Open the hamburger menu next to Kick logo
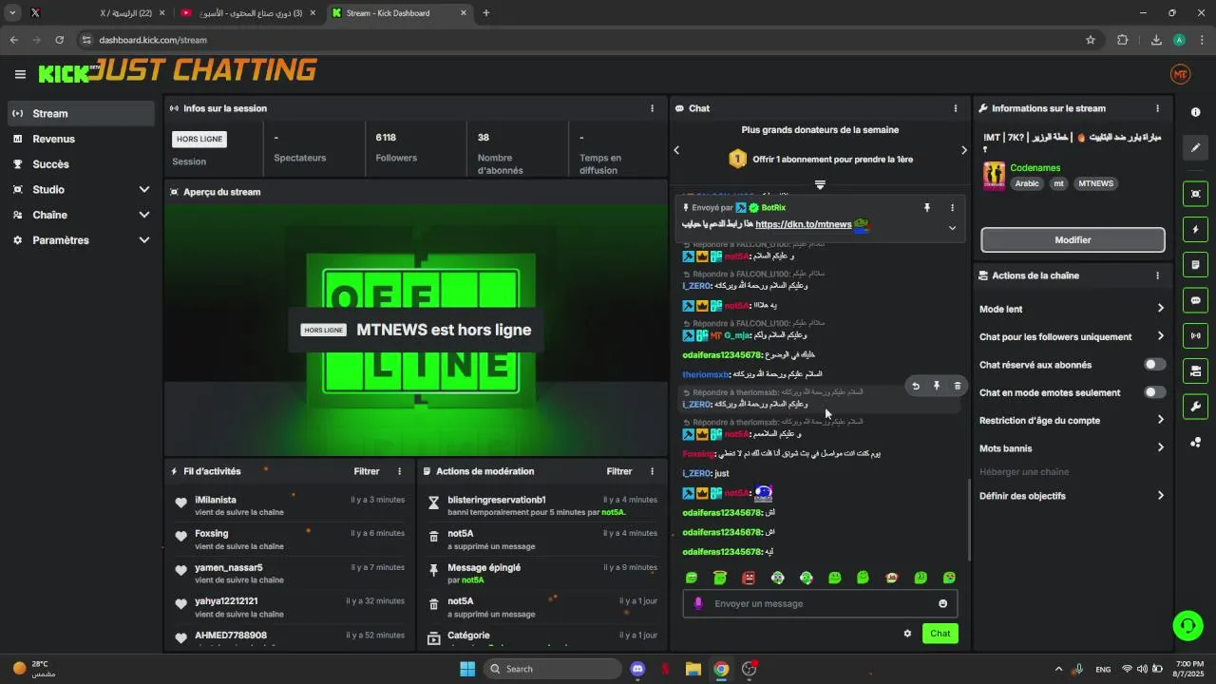 [x=20, y=74]
